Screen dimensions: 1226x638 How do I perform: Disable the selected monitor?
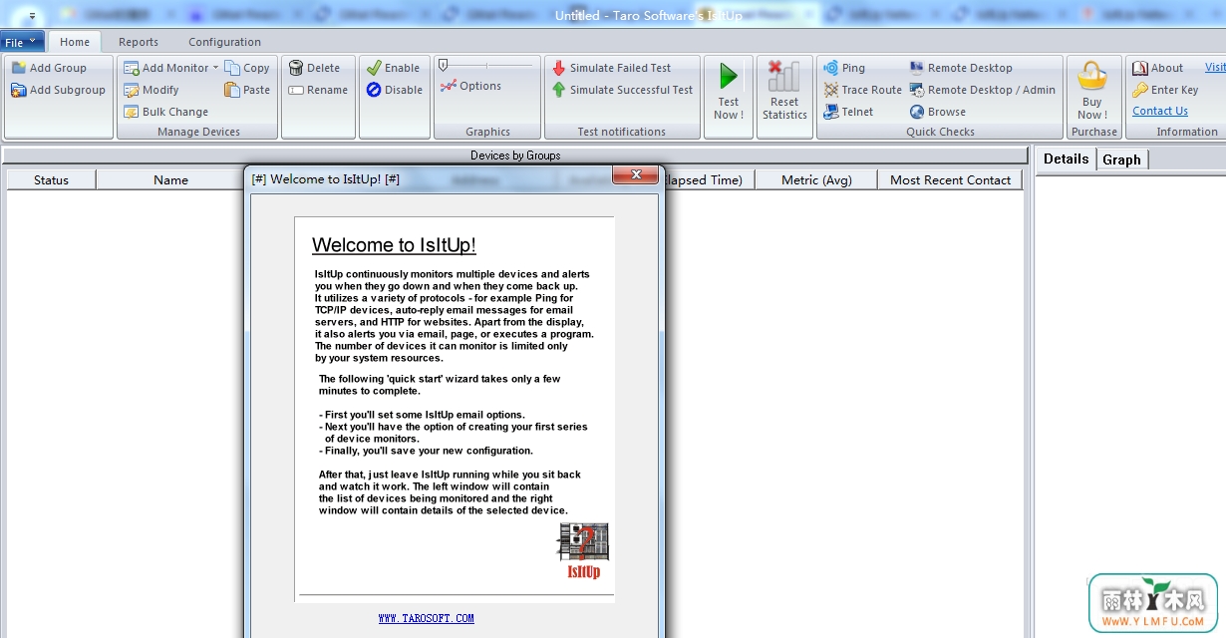coord(394,90)
